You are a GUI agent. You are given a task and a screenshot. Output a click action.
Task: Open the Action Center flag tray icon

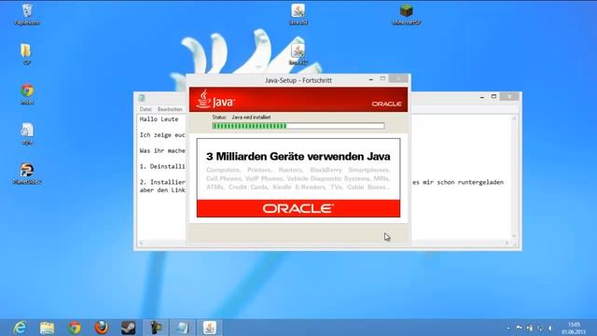click(519, 328)
